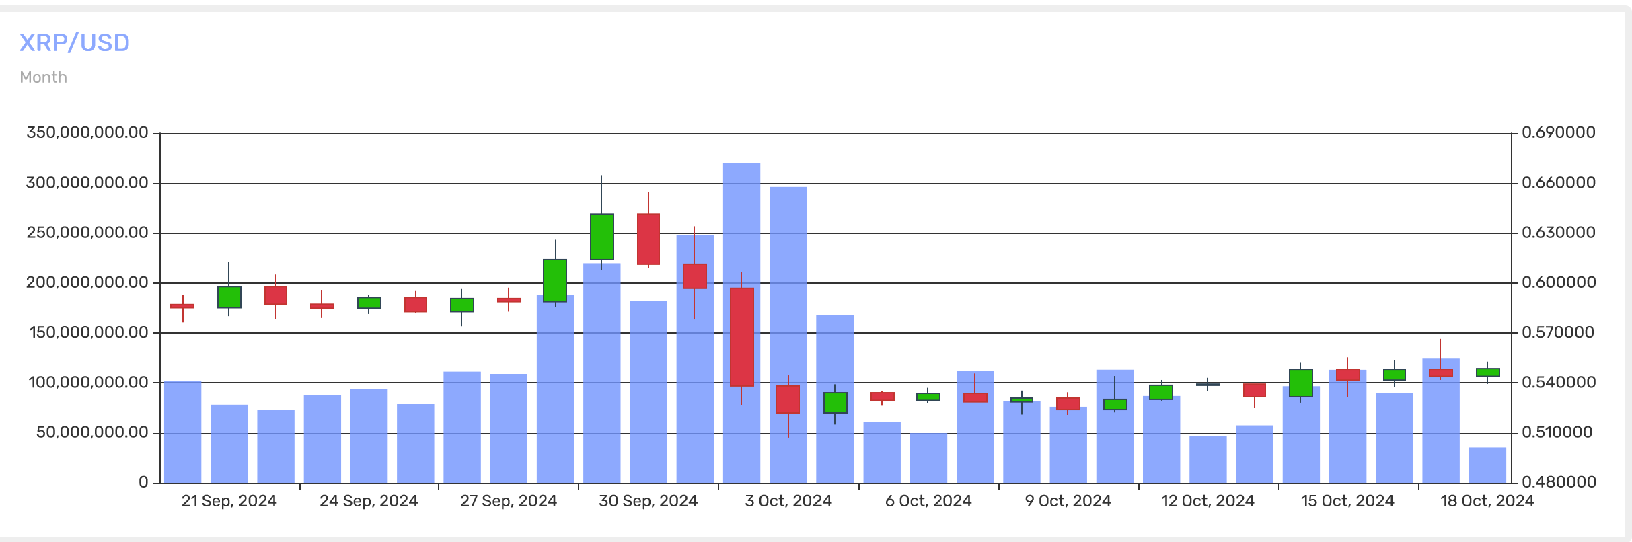Click the 0.630000 price axis label

tap(1559, 233)
